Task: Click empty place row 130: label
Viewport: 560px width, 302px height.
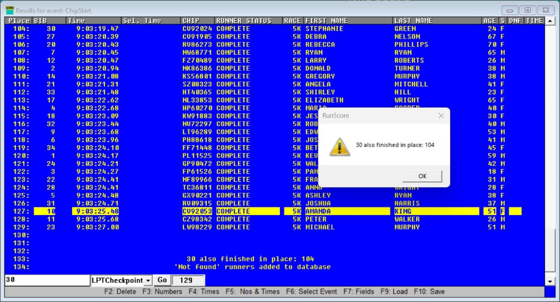Action: click(21, 235)
